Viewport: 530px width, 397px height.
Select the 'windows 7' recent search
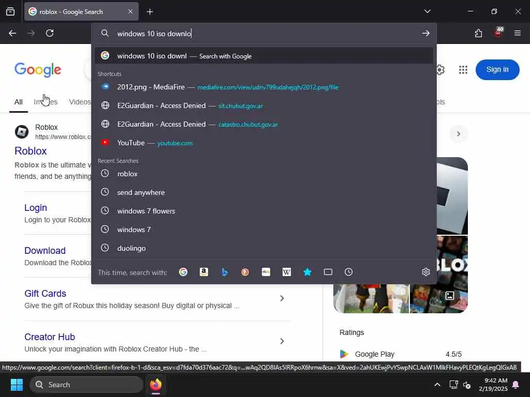tap(263, 230)
